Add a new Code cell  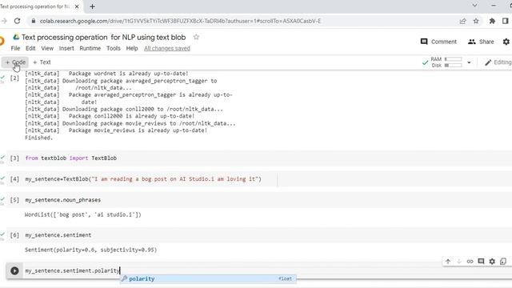point(15,62)
